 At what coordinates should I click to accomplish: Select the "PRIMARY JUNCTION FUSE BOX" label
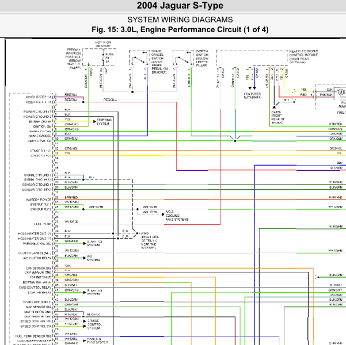[74, 53]
